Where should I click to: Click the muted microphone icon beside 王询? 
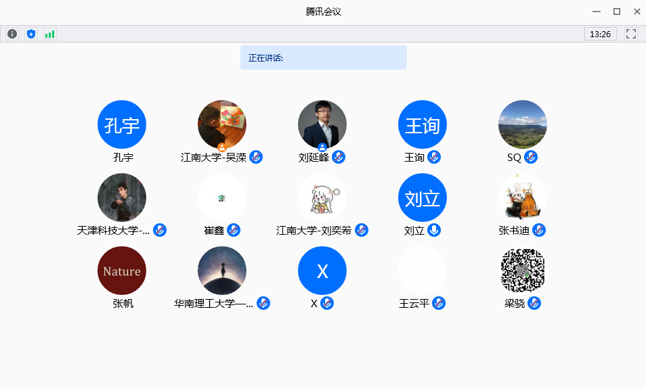[x=434, y=157]
